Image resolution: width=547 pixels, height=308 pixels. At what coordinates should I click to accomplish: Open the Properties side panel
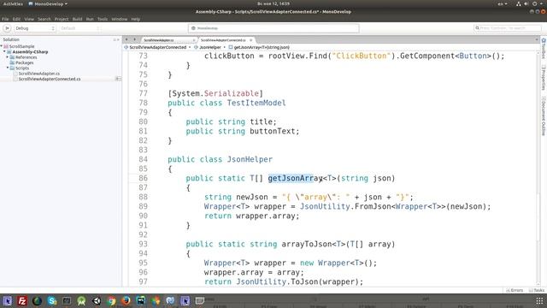coord(544,78)
